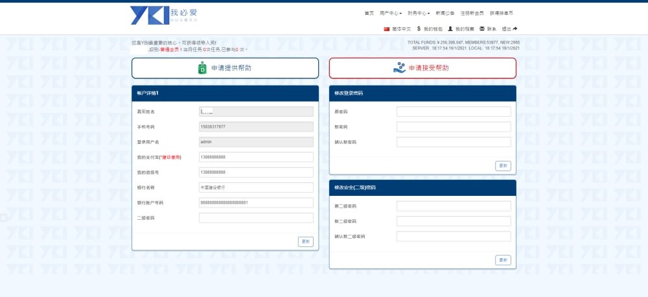Focus the 二级密码 field in account details
The height and width of the screenshot is (297, 648).
pyautogui.click(x=256, y=218)
